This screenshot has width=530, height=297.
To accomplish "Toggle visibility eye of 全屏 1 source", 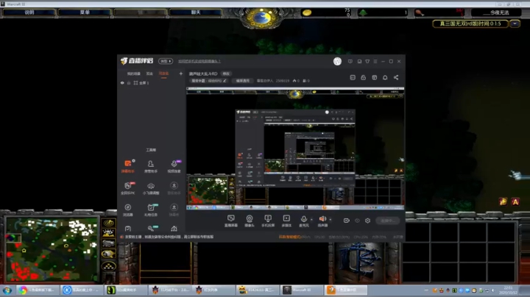I will coord(122,83).
